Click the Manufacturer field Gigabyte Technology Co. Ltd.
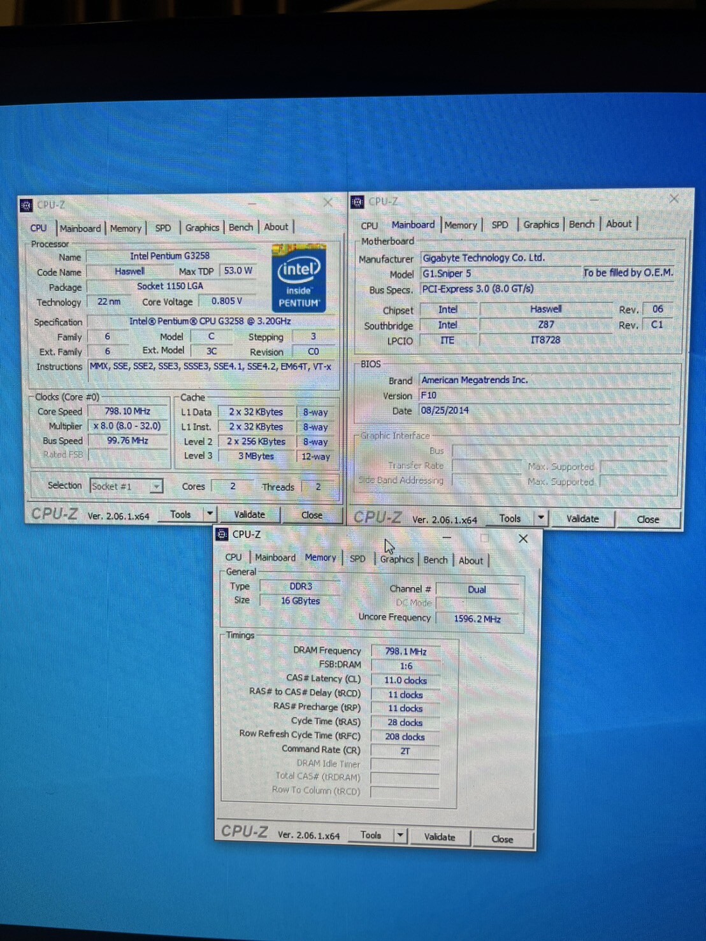 [547, 258]
